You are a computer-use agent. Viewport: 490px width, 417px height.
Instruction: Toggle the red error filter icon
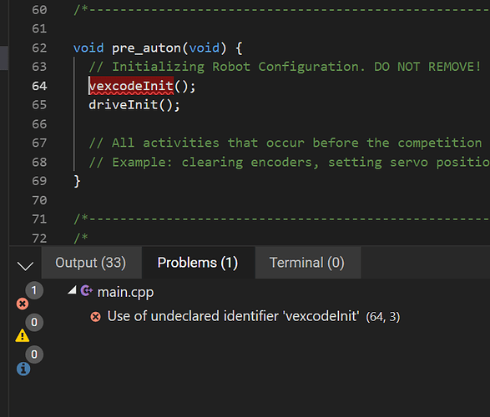(23, 304)
